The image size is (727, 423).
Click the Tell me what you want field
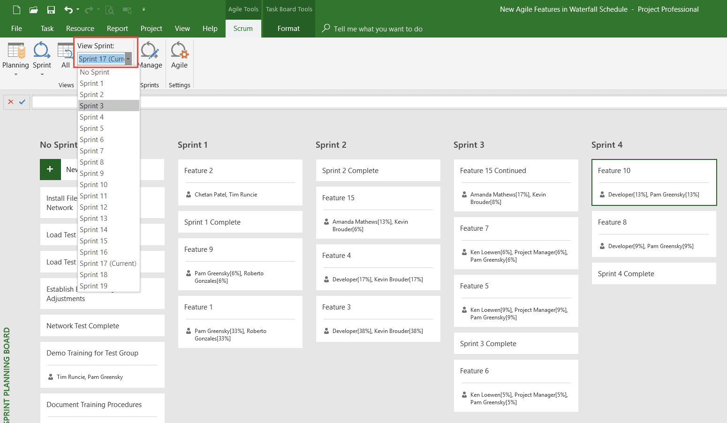point(378,29)
